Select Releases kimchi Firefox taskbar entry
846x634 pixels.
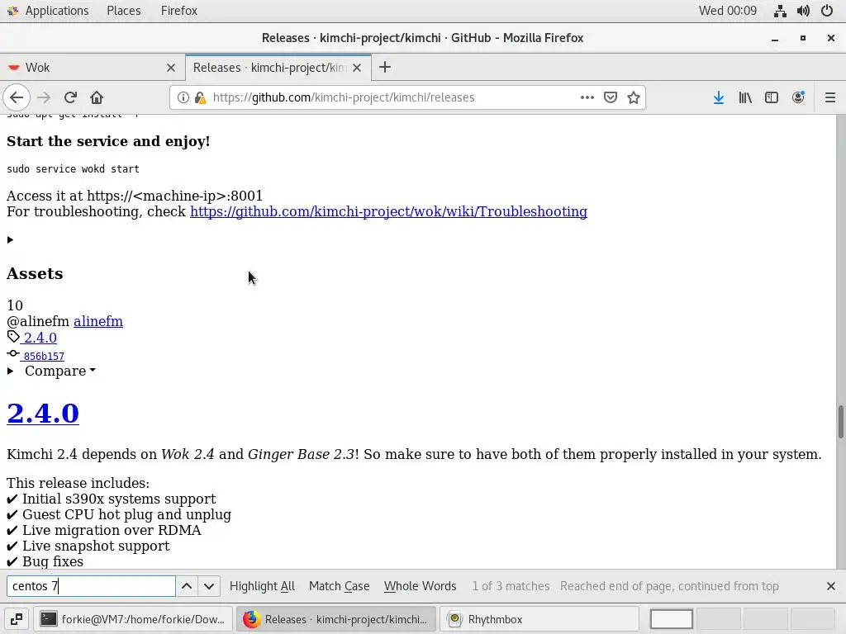tap(336, 619)
